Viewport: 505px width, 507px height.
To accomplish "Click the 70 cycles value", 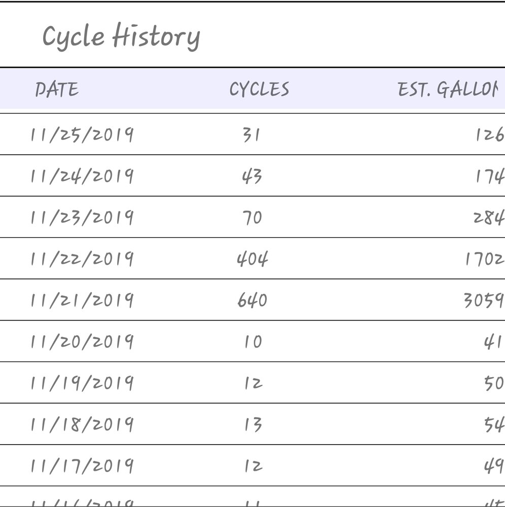I will tap(252, 218).
